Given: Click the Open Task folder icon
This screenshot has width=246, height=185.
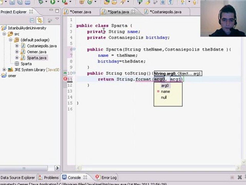Looking at the screenshot, I should coord(114,2).
